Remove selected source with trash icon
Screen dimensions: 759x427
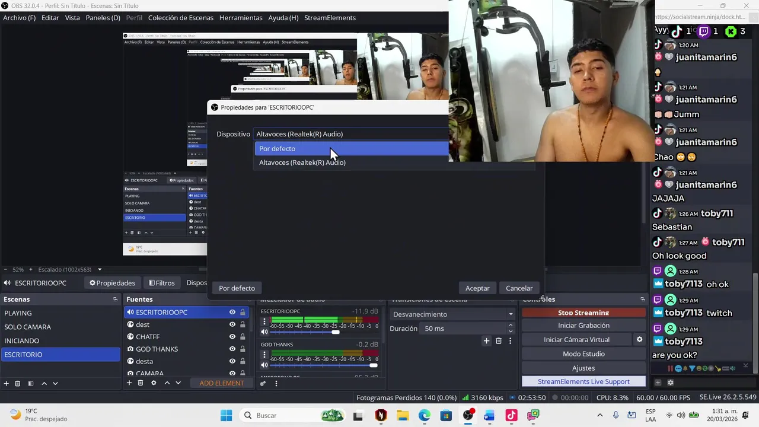click(x=141, y=383)
